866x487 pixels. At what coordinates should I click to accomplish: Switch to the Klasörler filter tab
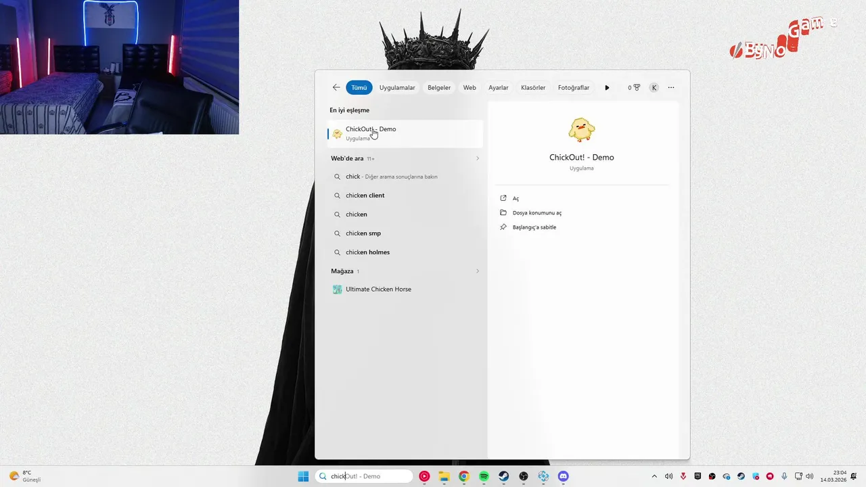click(x=533, y=87)
